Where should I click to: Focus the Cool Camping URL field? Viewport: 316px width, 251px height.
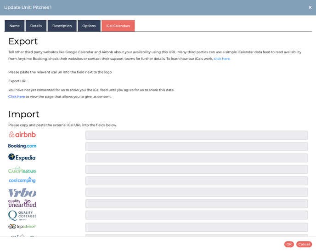[197, 181]
